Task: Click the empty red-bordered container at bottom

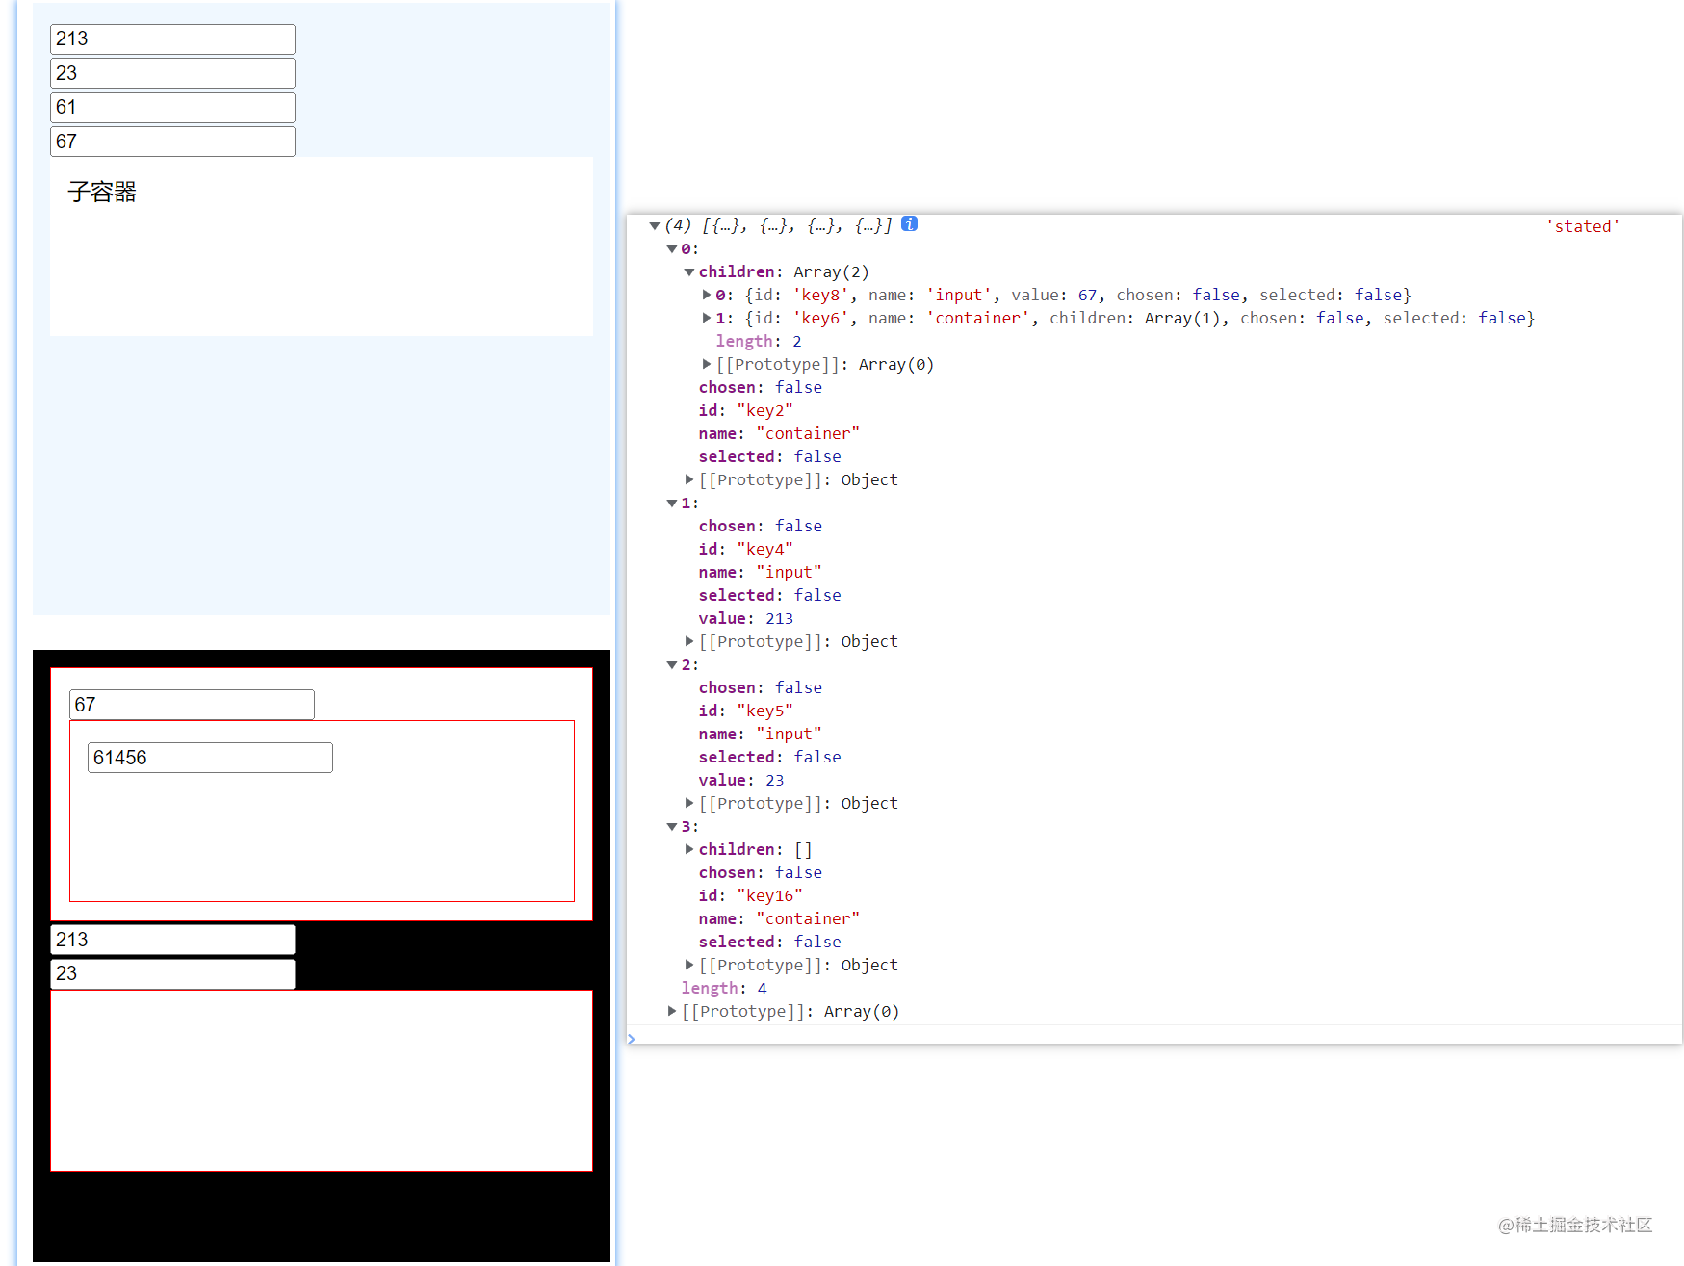Action: coord(322,1080)
